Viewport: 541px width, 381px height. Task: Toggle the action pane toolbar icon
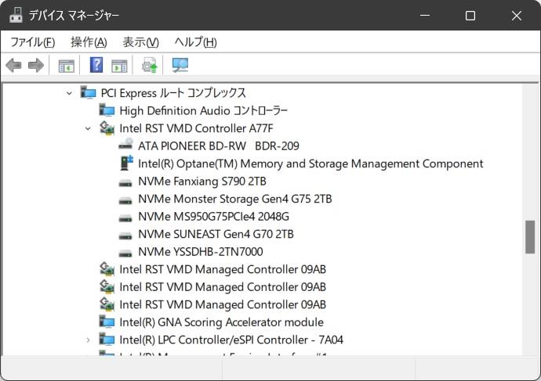[119, 66]
